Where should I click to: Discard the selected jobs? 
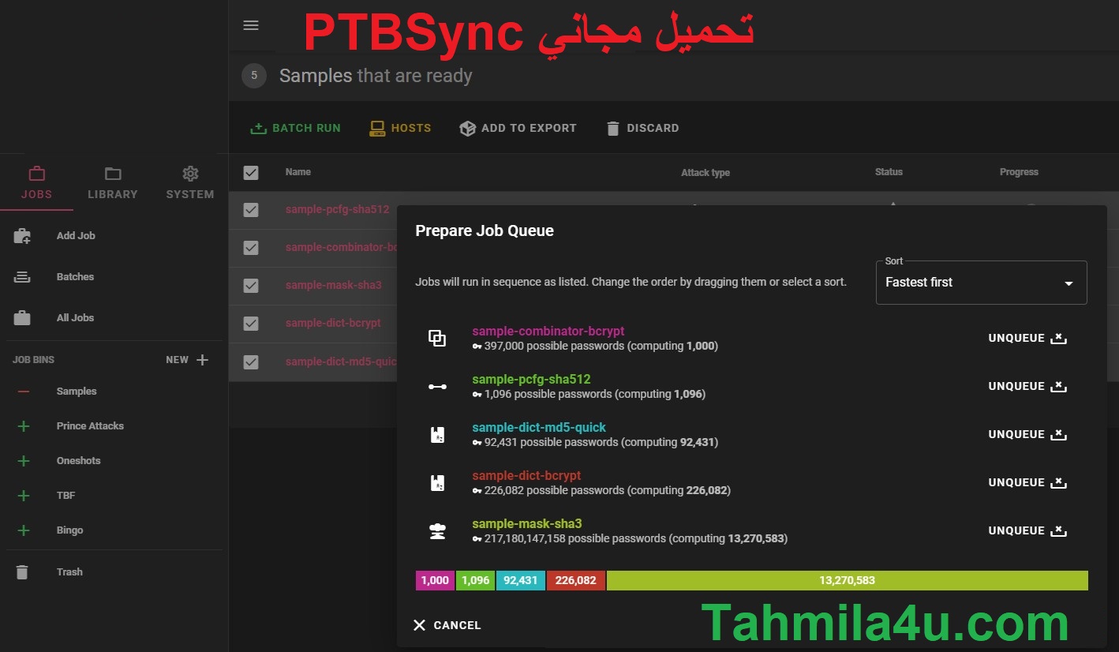point(642,128)
